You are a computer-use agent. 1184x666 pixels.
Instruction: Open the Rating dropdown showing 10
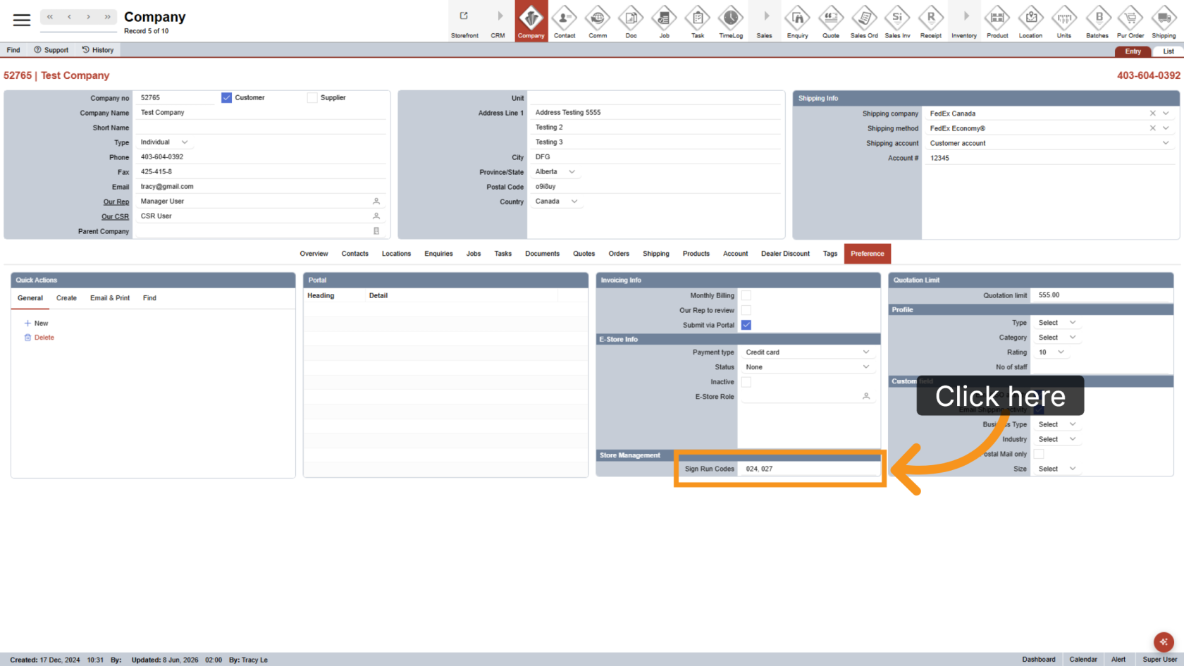[x=1051, y=352]
